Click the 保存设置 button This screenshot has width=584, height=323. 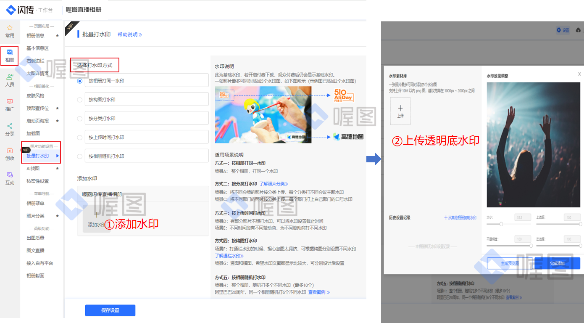click(110, 310)
